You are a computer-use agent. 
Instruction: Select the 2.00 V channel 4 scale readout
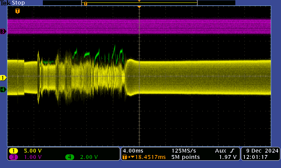[x=89, y=157]
